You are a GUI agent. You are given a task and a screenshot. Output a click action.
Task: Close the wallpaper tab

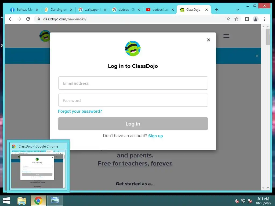(x=105, y=10)
